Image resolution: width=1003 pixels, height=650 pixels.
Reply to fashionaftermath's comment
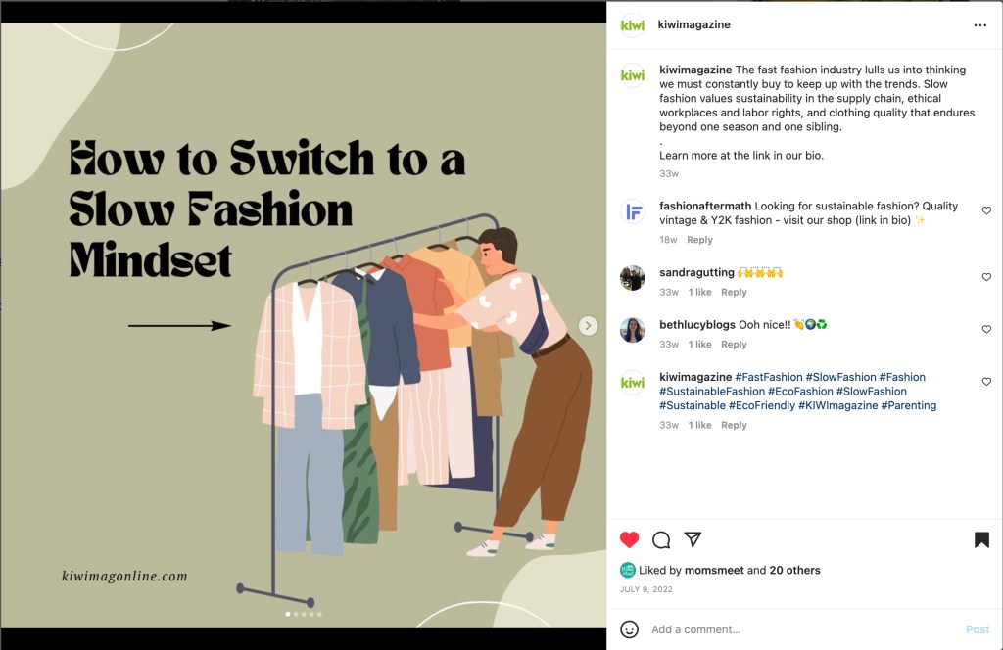coord(699,240)
